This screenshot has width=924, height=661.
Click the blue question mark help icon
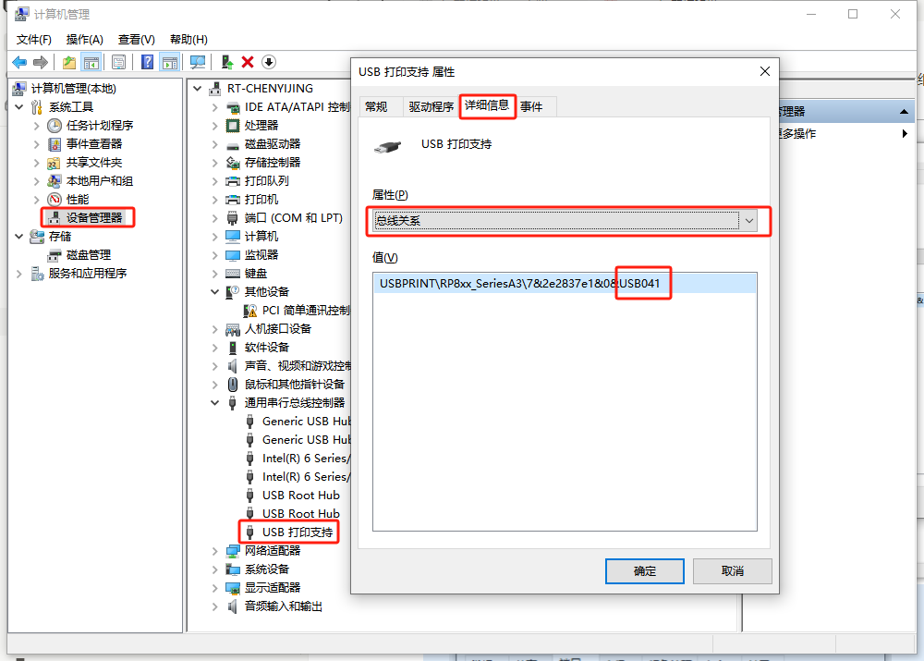click(x=147, y=62)
